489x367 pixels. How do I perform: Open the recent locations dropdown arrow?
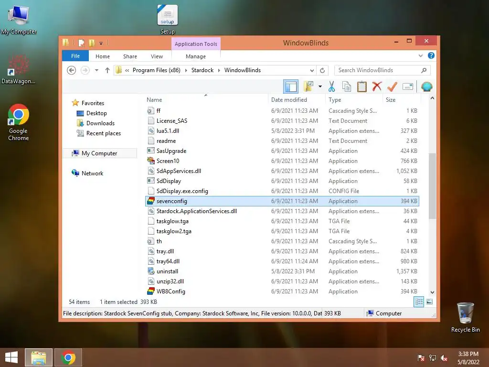tap(96, 70)
